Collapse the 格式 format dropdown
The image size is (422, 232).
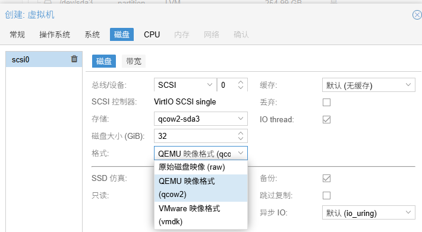241,153
